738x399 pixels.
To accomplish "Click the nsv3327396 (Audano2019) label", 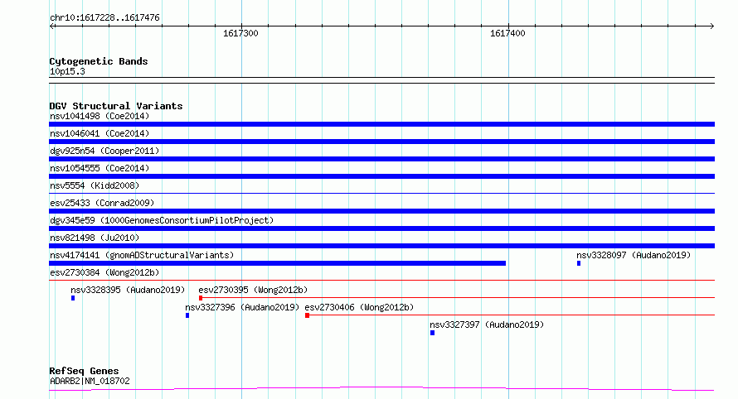I will point(242,307).
